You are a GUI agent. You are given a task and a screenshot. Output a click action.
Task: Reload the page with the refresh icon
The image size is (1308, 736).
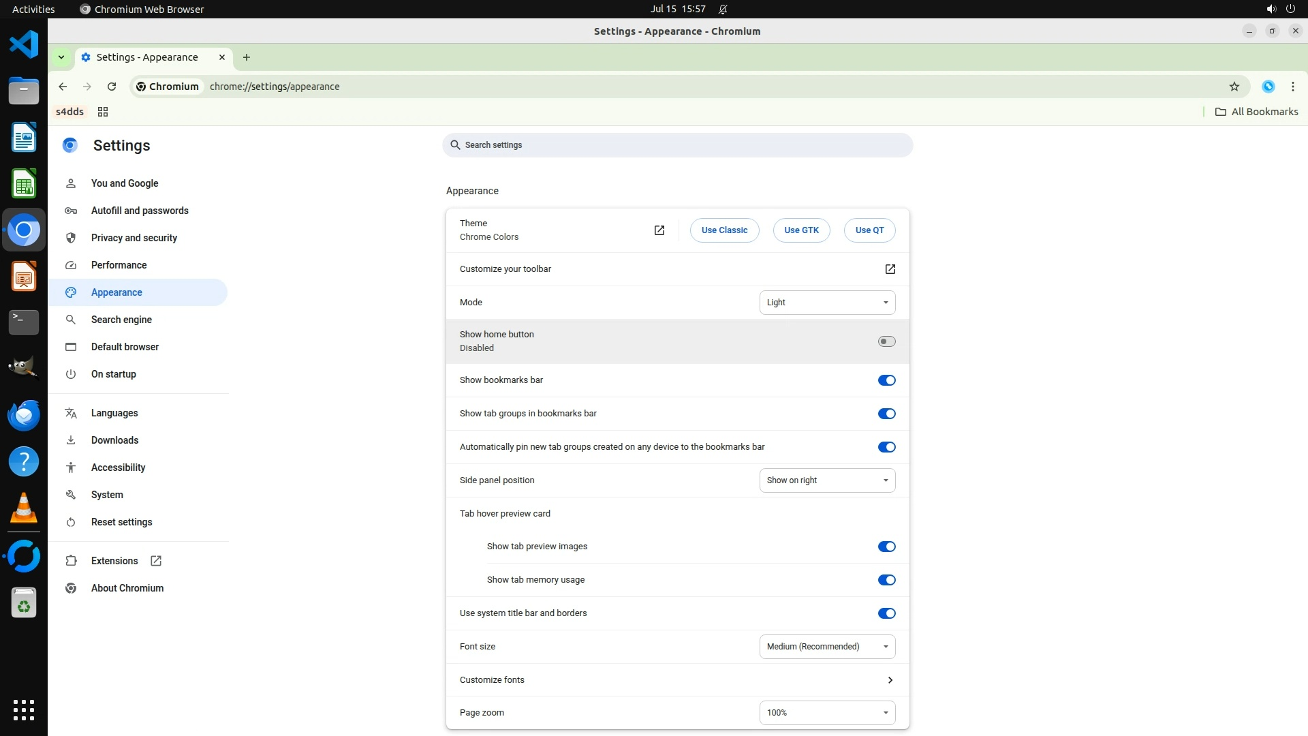tap(112, 87)
